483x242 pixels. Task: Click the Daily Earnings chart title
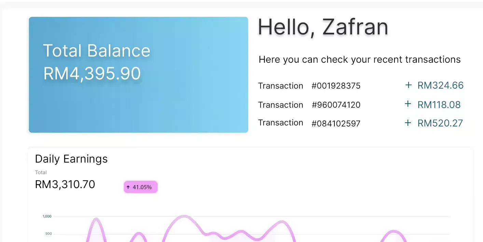click(x=71, y=159)
